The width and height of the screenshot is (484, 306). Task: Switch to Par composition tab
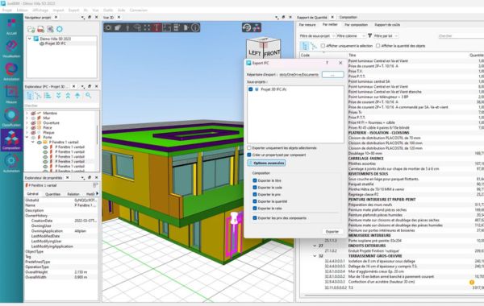(x=356, y=25)
